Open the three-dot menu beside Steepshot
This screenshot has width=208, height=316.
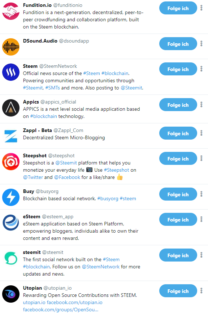pos(201,158)
